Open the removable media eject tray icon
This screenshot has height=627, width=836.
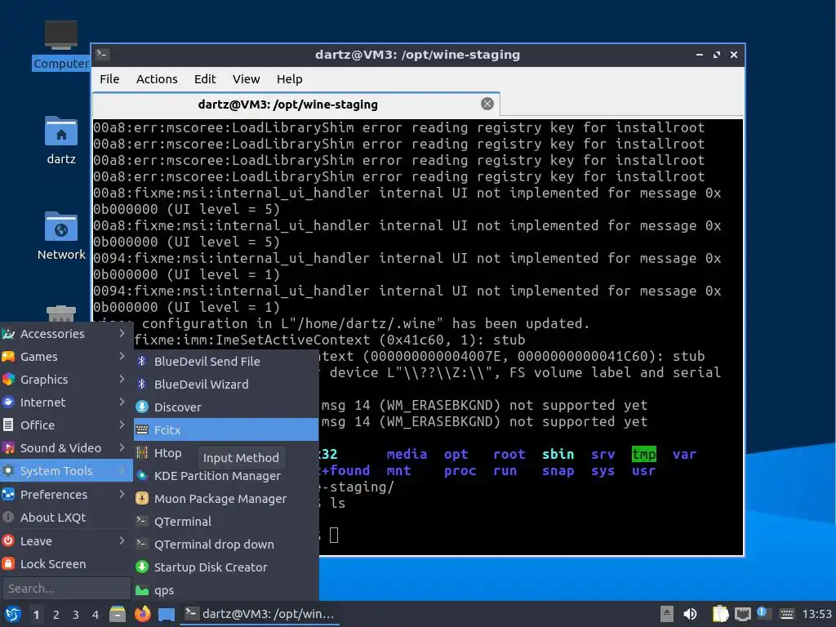pyautogui.click(x=666, y=614)
